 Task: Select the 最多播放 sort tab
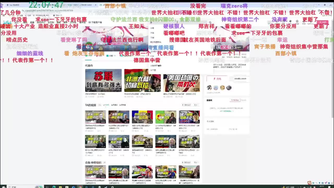(114, 105)
